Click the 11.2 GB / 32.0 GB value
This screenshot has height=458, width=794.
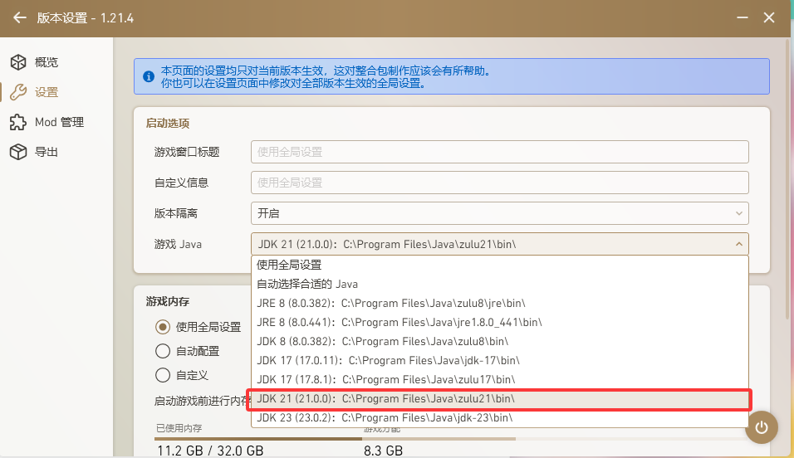(210, 451)
